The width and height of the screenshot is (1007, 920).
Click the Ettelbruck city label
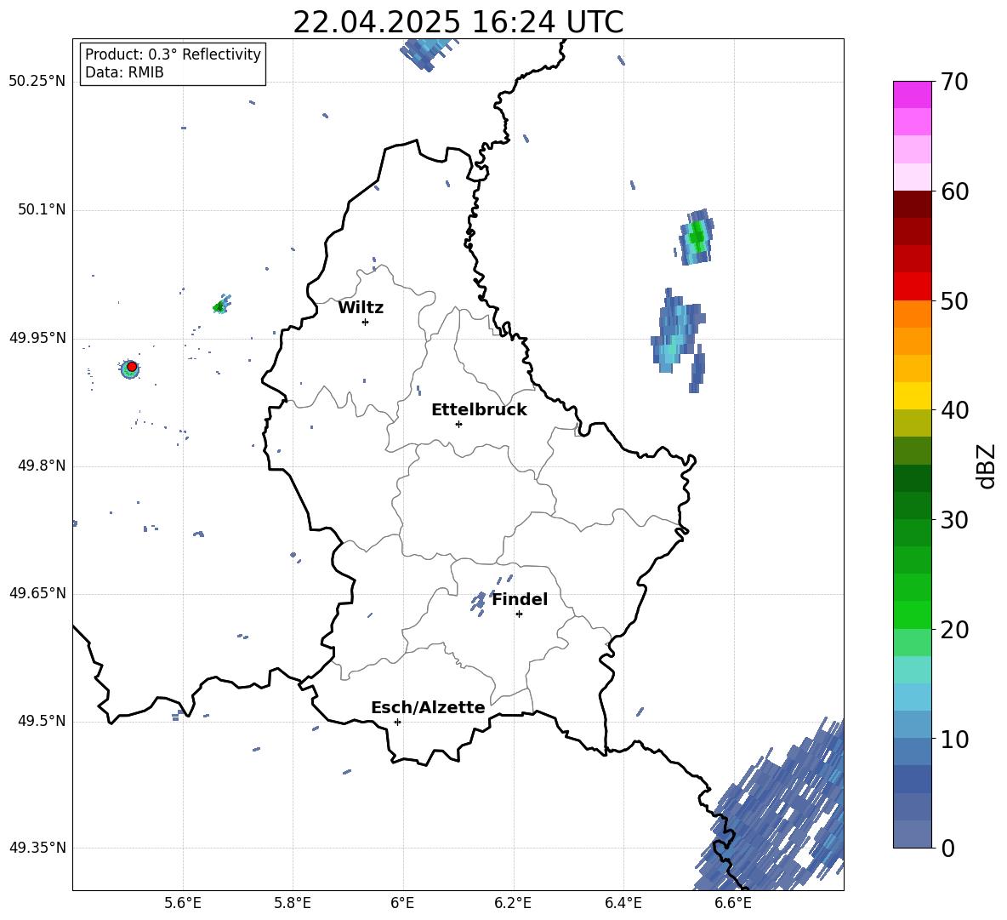tap(479, 410)
